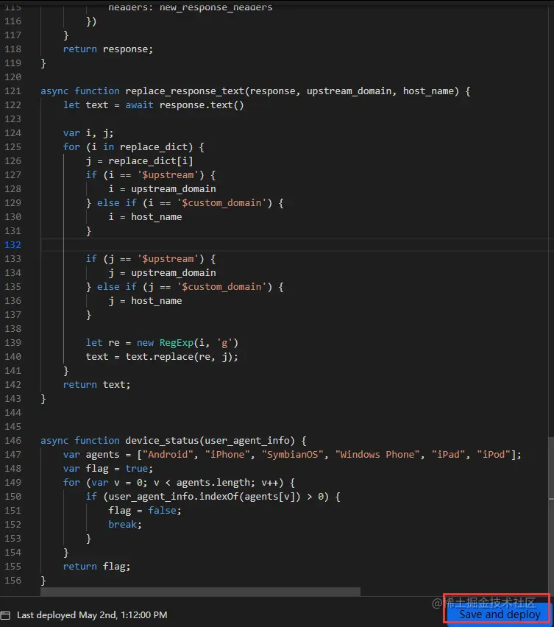
Task: Click the 'i = host_name' assignment
Action: click(145, 217)
